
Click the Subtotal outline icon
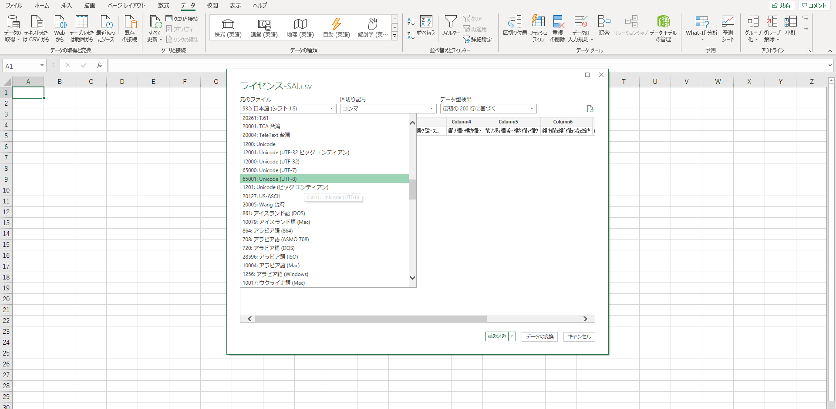click(x=790, y=22)
